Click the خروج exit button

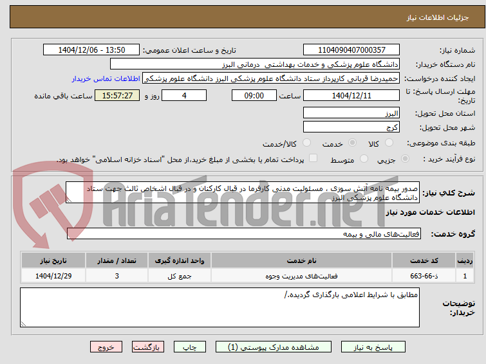tap(106, 347)
